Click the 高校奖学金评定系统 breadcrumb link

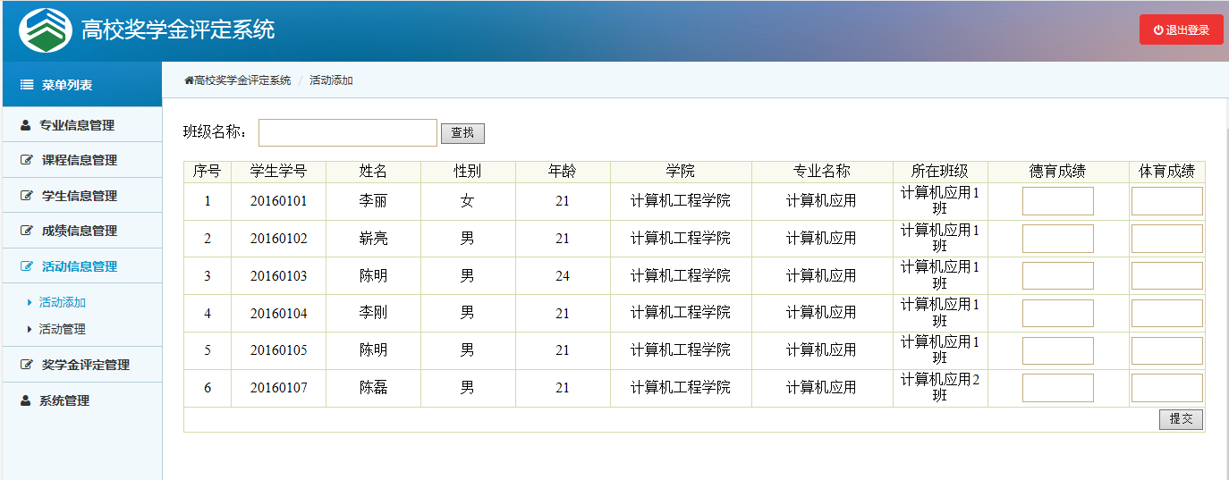click(x=242, y=80)
